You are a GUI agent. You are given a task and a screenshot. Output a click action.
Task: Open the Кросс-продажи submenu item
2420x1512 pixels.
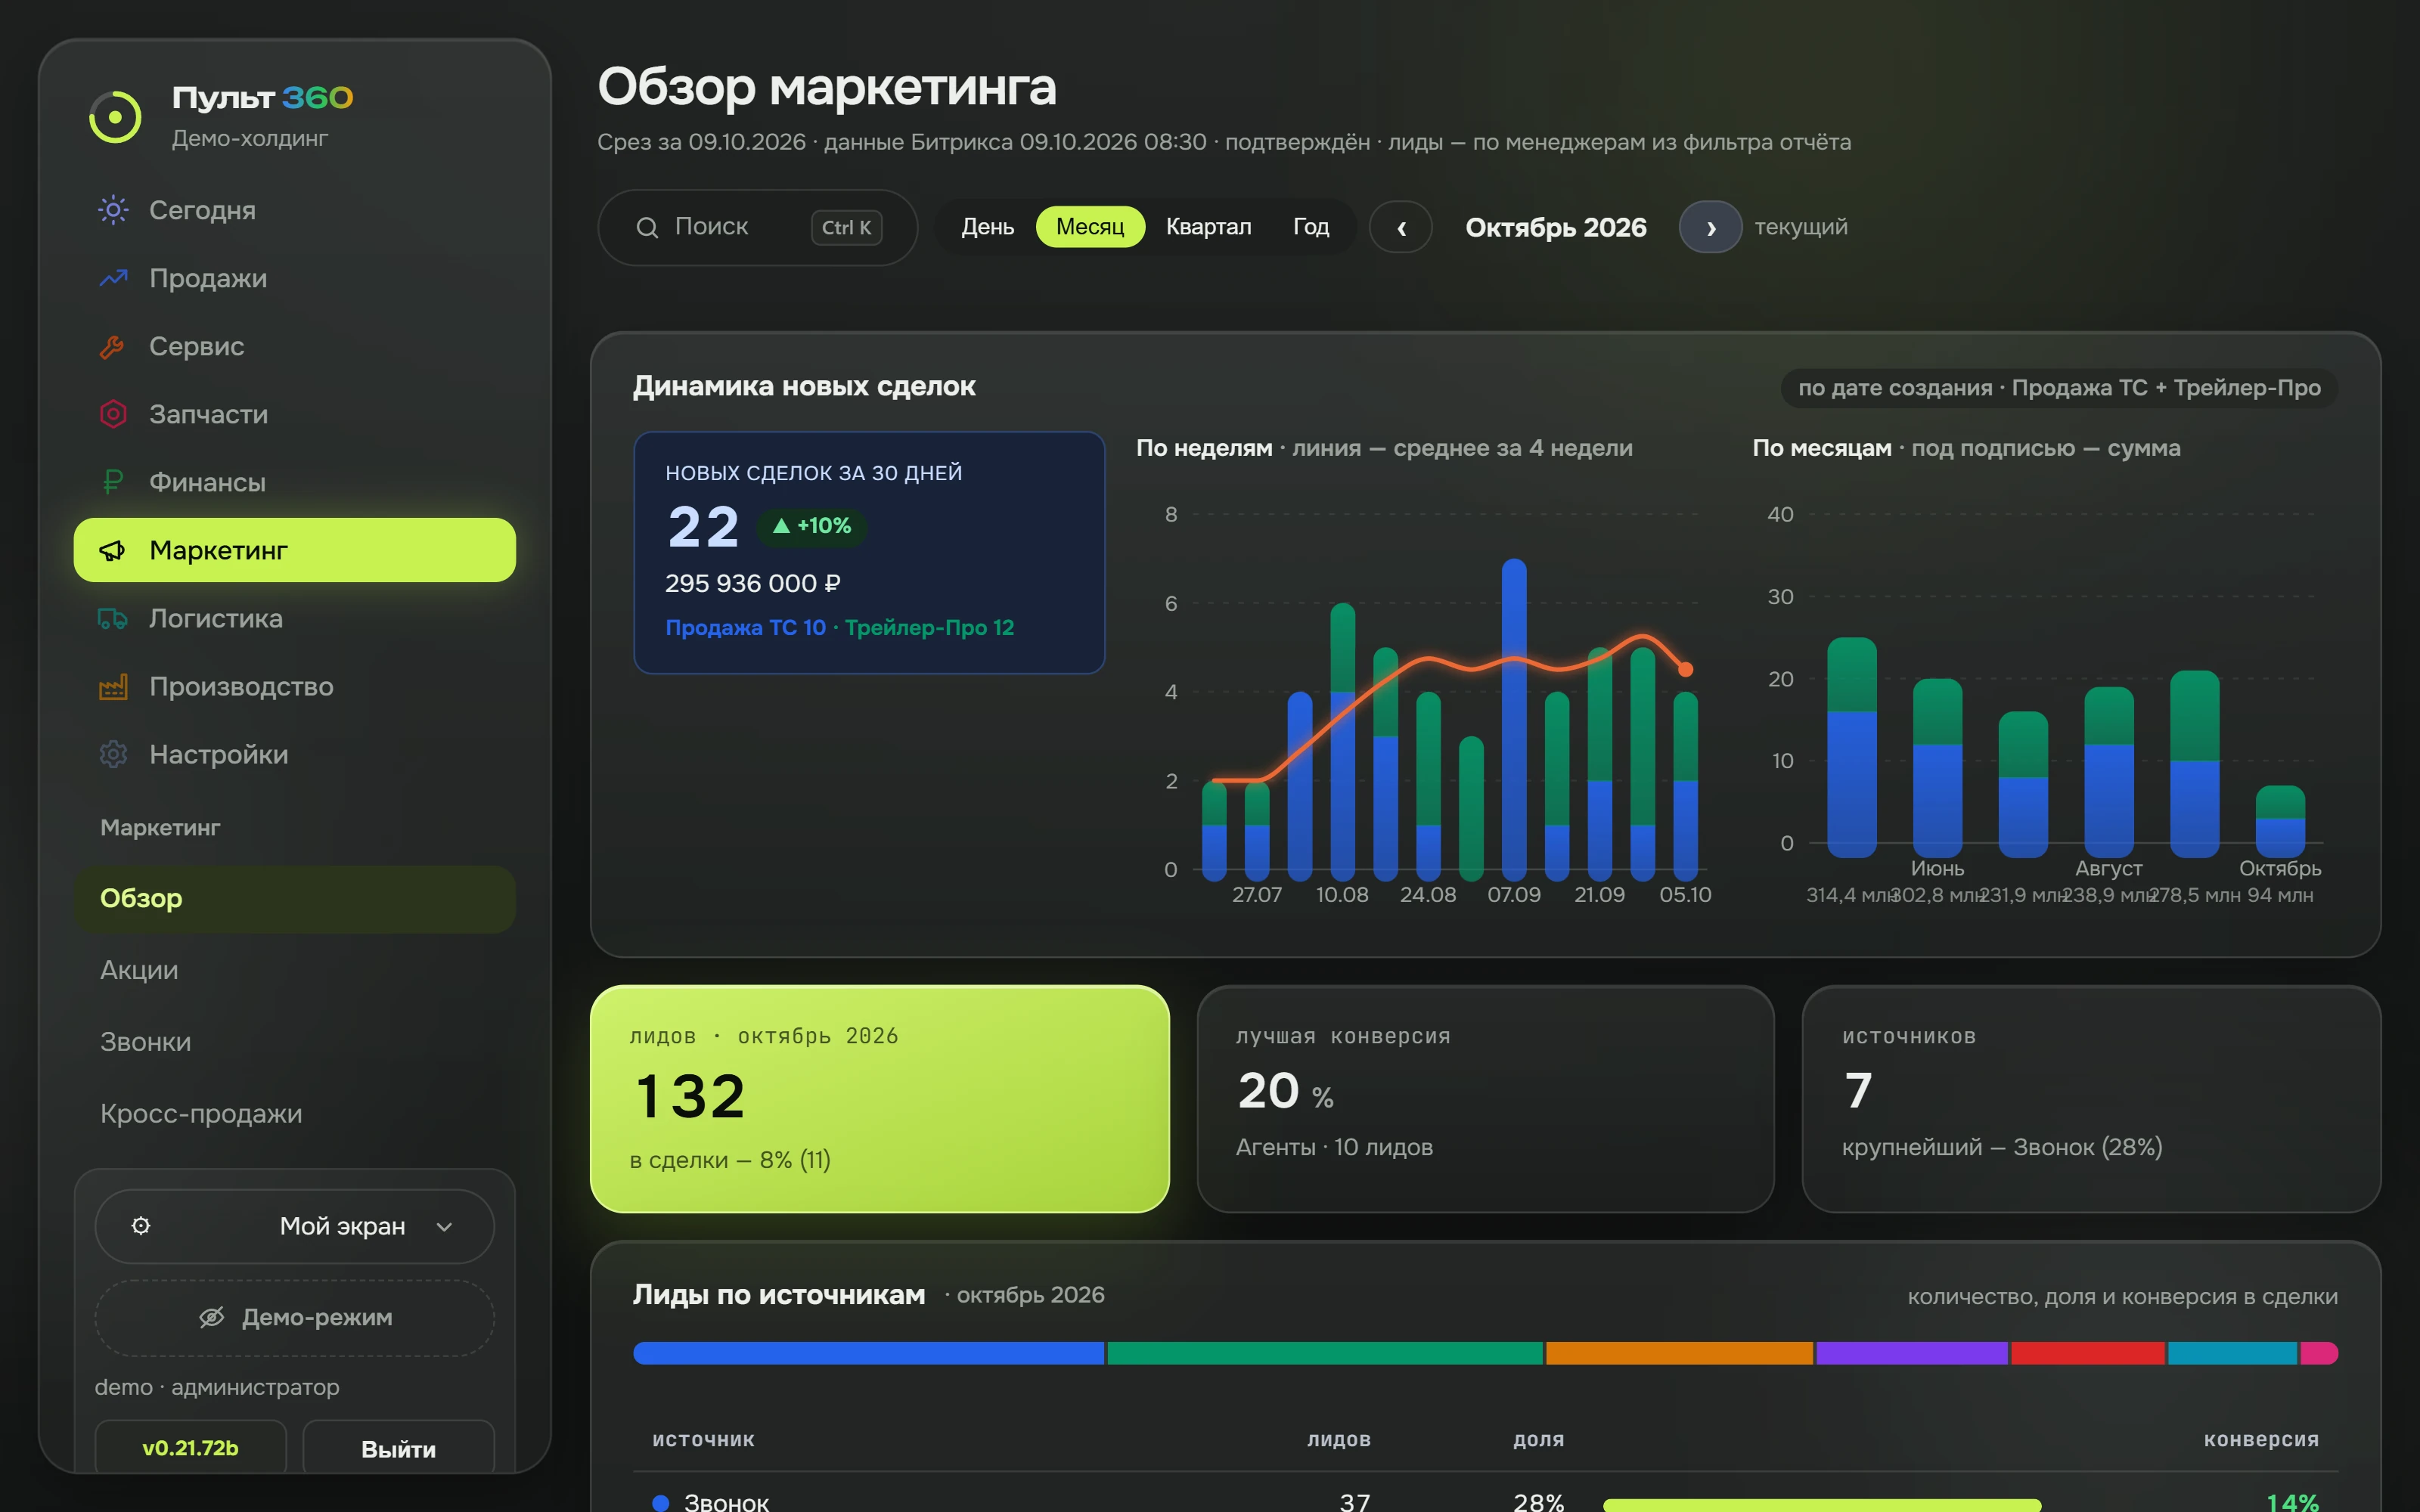(295, 1114)
